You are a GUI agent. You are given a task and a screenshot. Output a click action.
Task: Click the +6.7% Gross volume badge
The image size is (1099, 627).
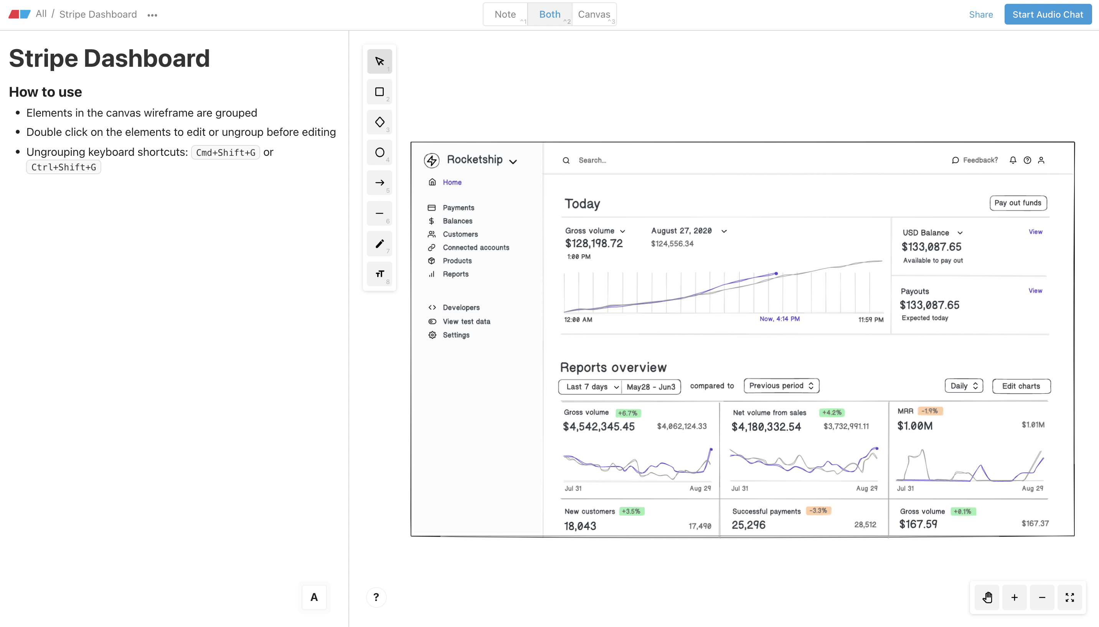[x=628, y=413]
